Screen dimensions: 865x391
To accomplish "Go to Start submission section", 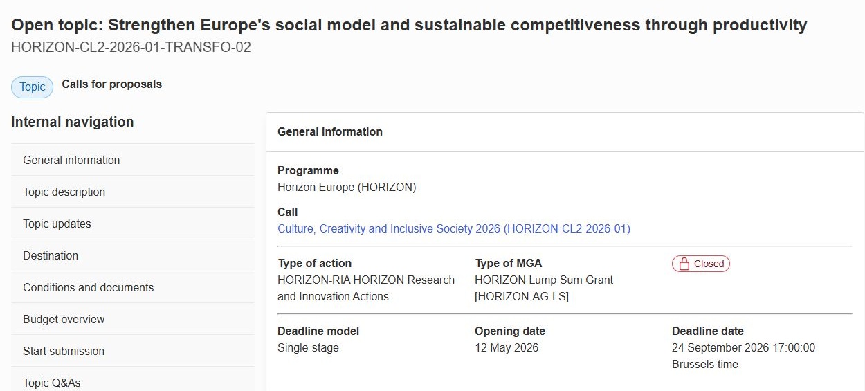I will pyautogui.click(x=133, y=351).
